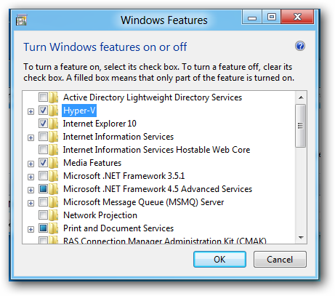Click the Windows Features title bar icon
Screen dimensions: 335x296
click(x=22, y=20)
